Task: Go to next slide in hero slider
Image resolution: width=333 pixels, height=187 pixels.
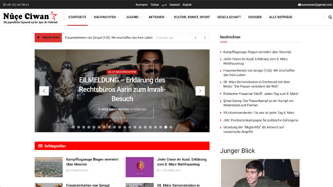Action: (200, 91)
